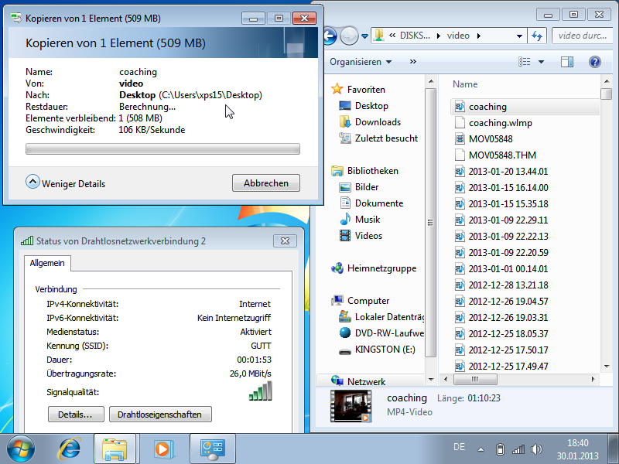Viewport: 619px width, 464px height.
Task: Click the coaching video thumbnail preview
Action: [x=351, y=406]
